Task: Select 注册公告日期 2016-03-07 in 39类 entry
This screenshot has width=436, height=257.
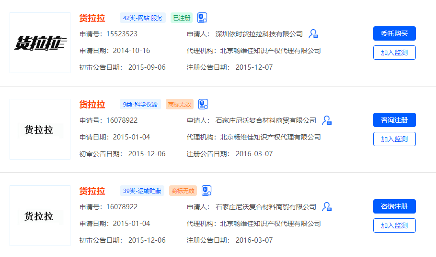Action: [254, 240]
